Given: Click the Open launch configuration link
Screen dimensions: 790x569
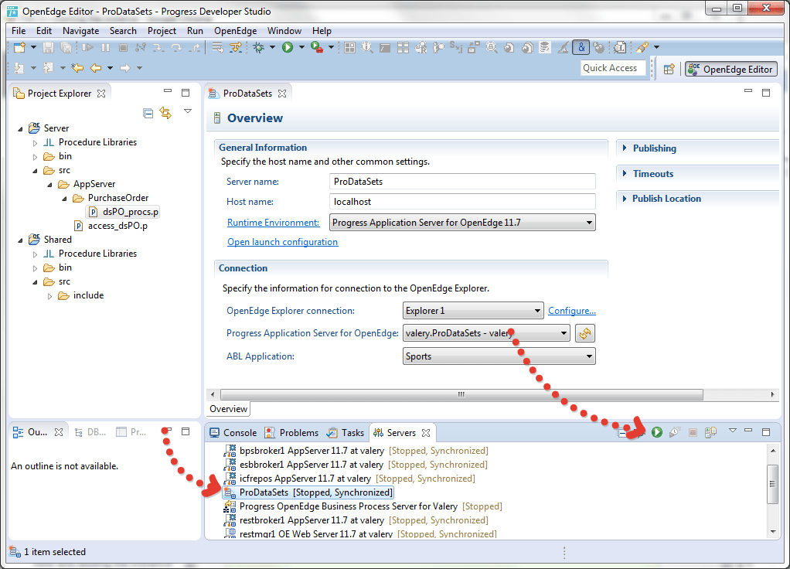Looking at the screenshot, I should point(283,242).
